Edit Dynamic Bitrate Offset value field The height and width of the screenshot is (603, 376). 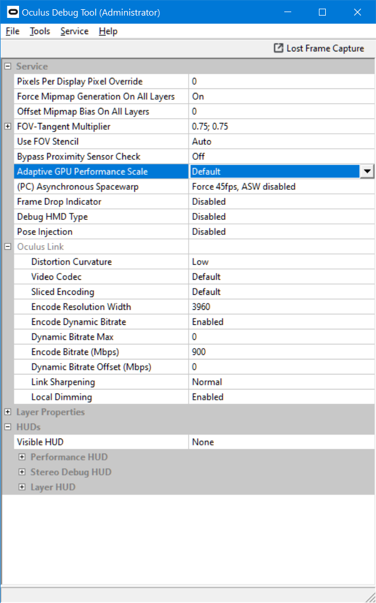coord(281,366)
